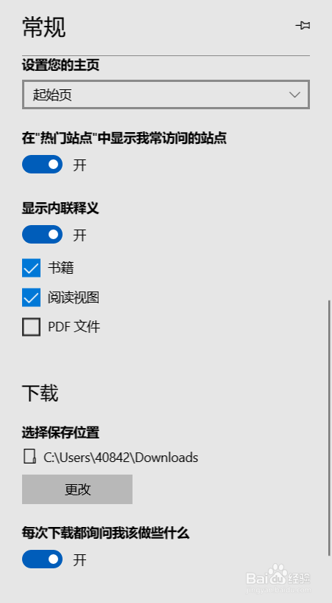332x603 pixels.
Task: Turn off 热门站点 frequent sites toggle
Action: click(42, 165)
